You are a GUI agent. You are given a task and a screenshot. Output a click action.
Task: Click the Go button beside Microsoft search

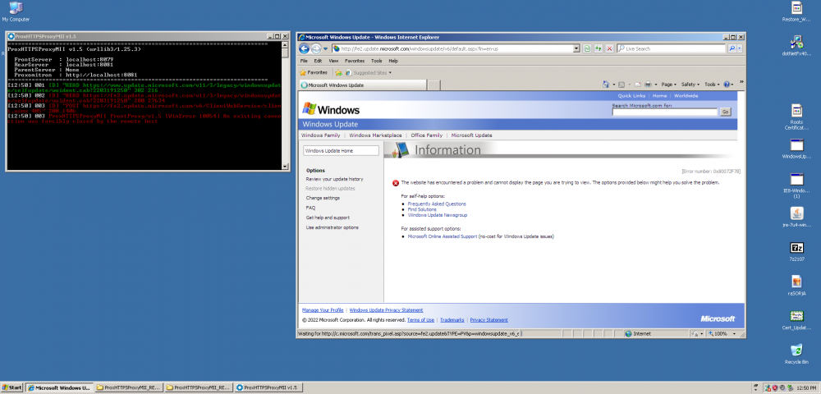point(725,112)
